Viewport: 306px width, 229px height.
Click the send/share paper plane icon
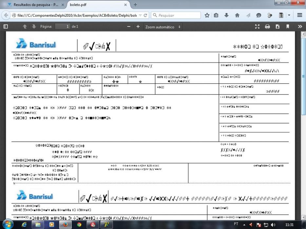pos(248,15)
